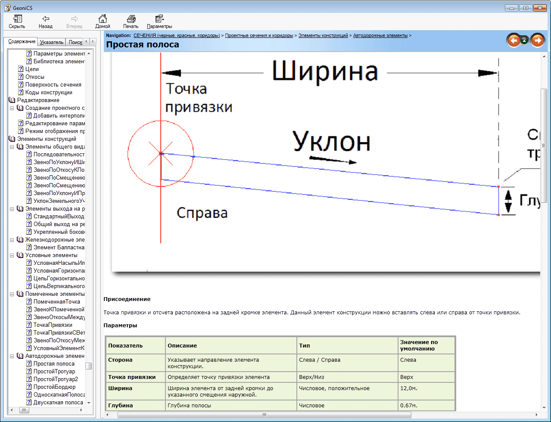The image size is (551, 422).
Task: Click the orange next topic arrow button
Action: 537,40
